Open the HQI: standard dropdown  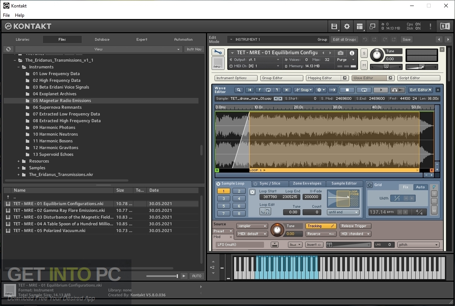[355, 234]
